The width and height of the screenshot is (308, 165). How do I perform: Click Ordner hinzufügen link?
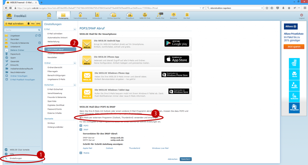(19, 76)
